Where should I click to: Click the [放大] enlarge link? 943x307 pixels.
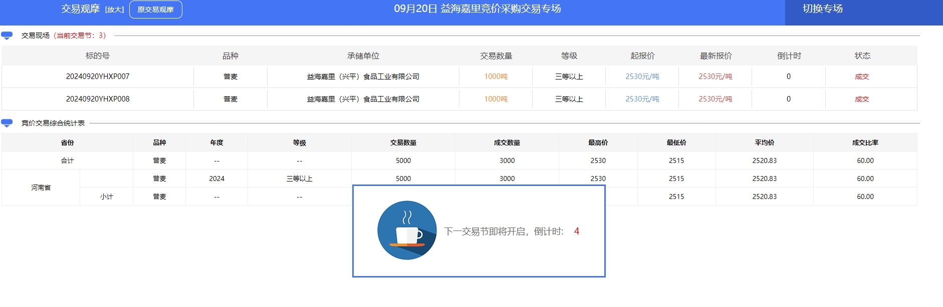(114, 9)
